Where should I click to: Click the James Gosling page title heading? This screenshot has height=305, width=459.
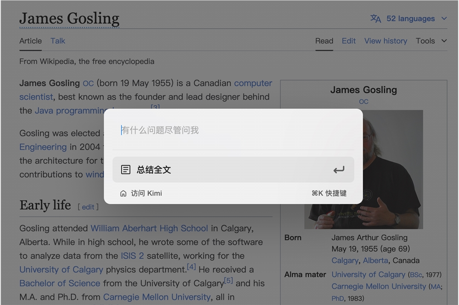click(x=69, y=18)
